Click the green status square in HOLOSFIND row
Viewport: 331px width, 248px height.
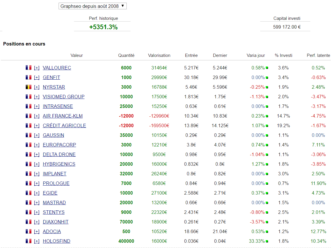point(267,241)
